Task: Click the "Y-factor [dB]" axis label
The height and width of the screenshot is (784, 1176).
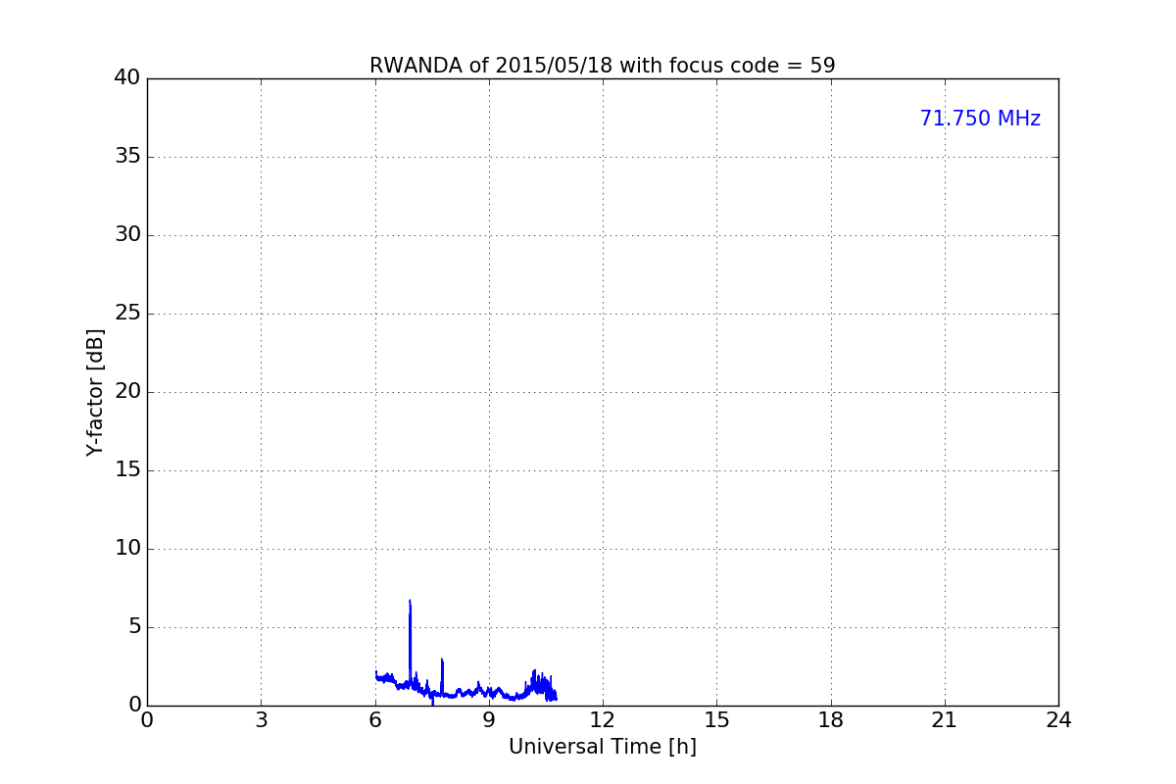Action: click(x=95, y=392)
